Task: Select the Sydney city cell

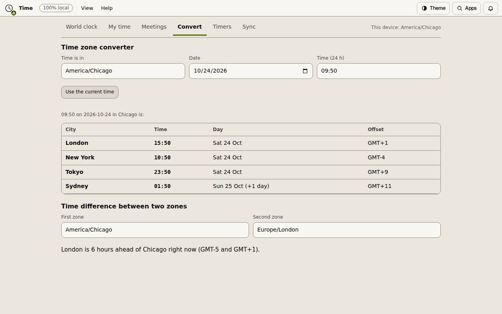Action: click(x=77, y=186)
